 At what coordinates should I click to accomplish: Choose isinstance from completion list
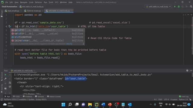48,40
